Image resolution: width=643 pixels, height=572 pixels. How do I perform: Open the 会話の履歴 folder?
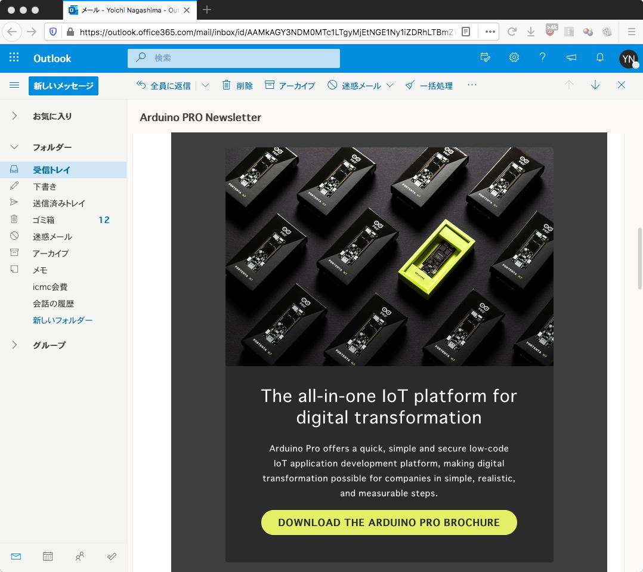pos(63,304)
